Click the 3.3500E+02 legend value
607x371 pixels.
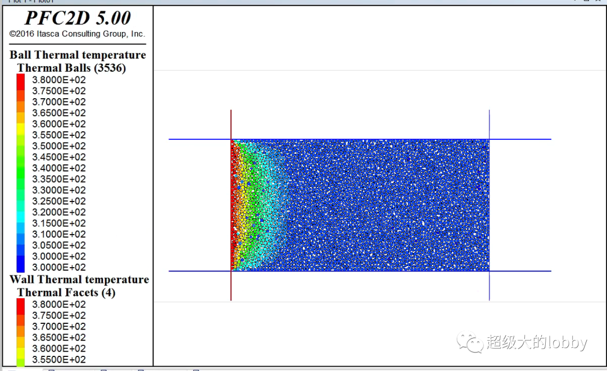coord(59,179)
